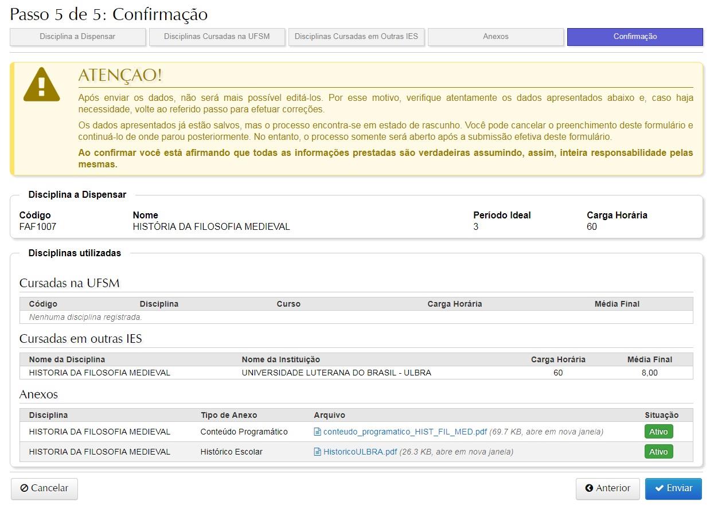Select the Confirmação step tab
Viewport: 710px width, 505px height.
point(635,37)
